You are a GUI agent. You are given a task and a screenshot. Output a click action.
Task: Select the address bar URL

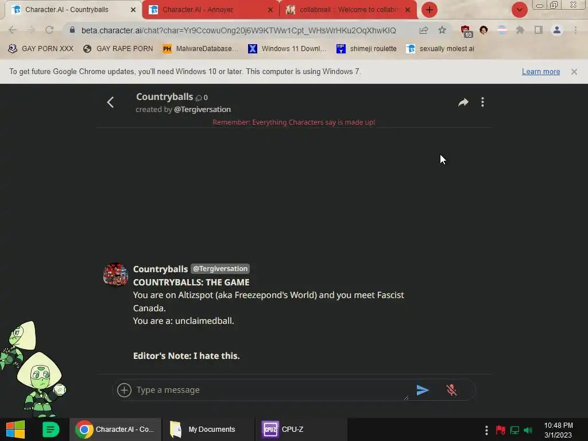click(x=238, y=30)
